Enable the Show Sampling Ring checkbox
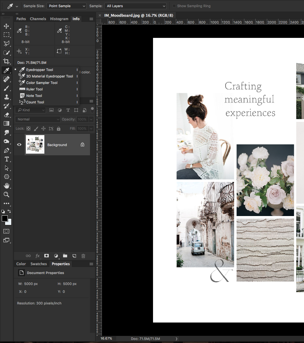This screenshot has height=343, width=304. pyautogui.click(x=174, y=6)
